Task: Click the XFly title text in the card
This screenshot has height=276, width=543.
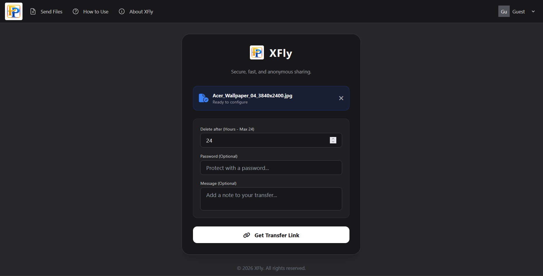Action: [x=281, y=53]
